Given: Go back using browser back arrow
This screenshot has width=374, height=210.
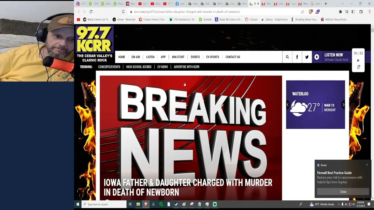Looking at the screenshot, I should 78,12.
